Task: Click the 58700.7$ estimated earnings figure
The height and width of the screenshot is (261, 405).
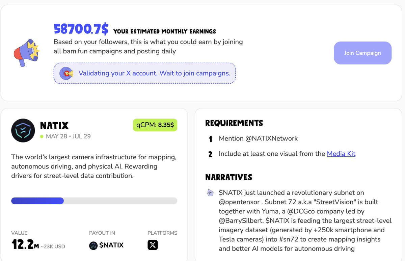Action: pyautogui.click(x=81, y=29)
